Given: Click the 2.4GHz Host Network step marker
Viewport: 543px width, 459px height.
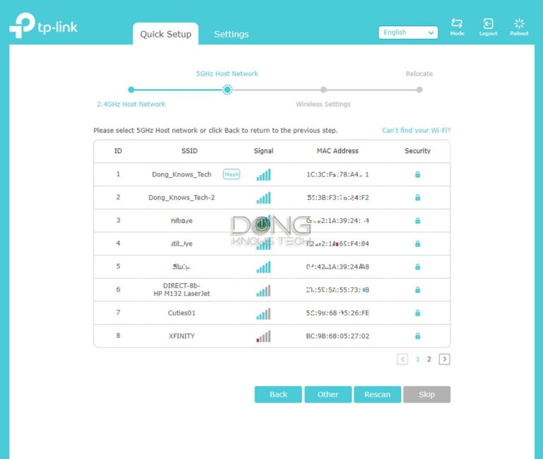Looking at the screenshot, I should [x=131, y=90].
